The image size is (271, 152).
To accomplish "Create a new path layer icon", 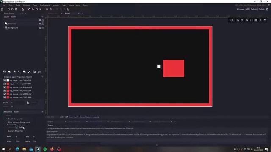I will (x=19, y=72).
